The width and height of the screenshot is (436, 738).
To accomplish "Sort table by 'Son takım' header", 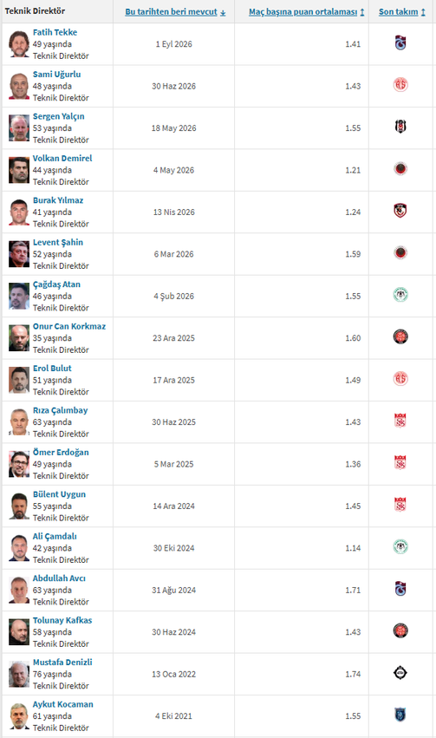I will pos(402,12).
